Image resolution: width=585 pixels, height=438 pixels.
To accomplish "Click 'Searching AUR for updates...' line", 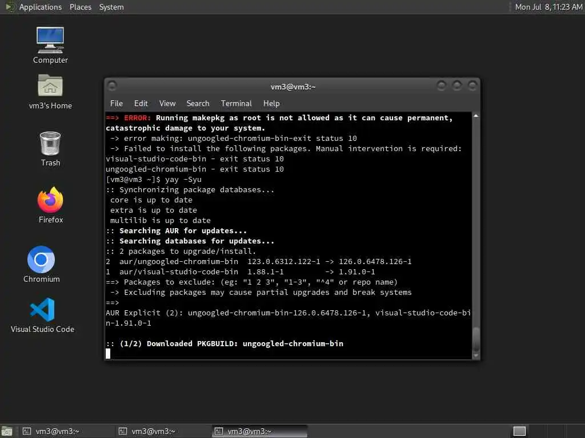I will pyautogui.click(x=176, y=231).
